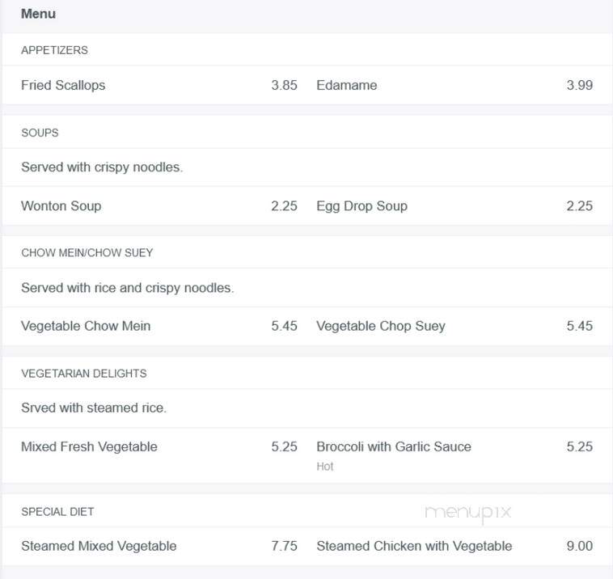This screenshot has height=579, width=613.
Task: Click the 3.99 Edamame price
Action: (579, 85)
